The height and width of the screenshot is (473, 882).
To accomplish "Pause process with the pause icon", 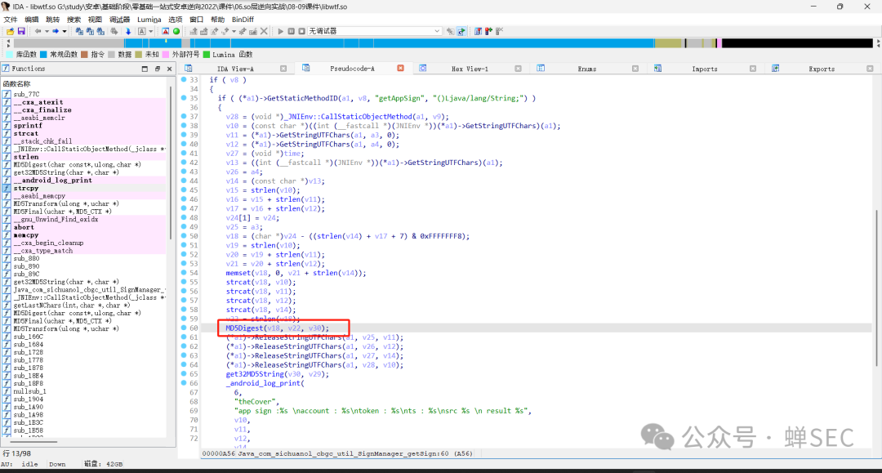I will click(x=291, y=31).
